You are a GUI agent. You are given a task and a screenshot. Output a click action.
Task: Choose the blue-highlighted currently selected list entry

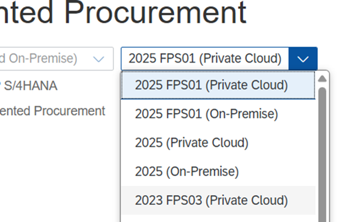(x=218, y=85)
